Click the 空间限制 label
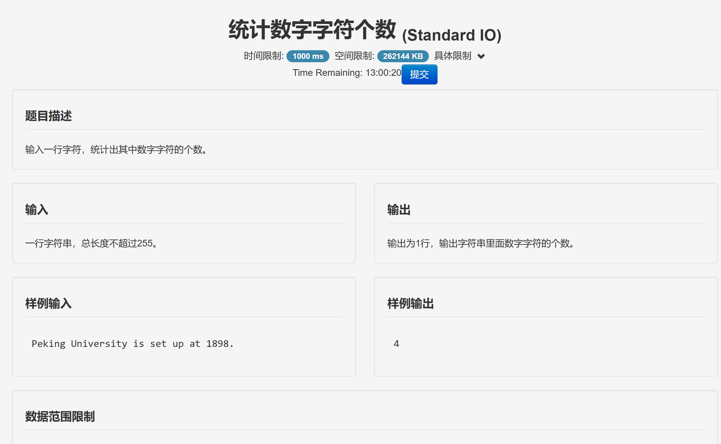The width and height of the screenshot is (721, 444). pyautogui.click(x=354, y=56)
